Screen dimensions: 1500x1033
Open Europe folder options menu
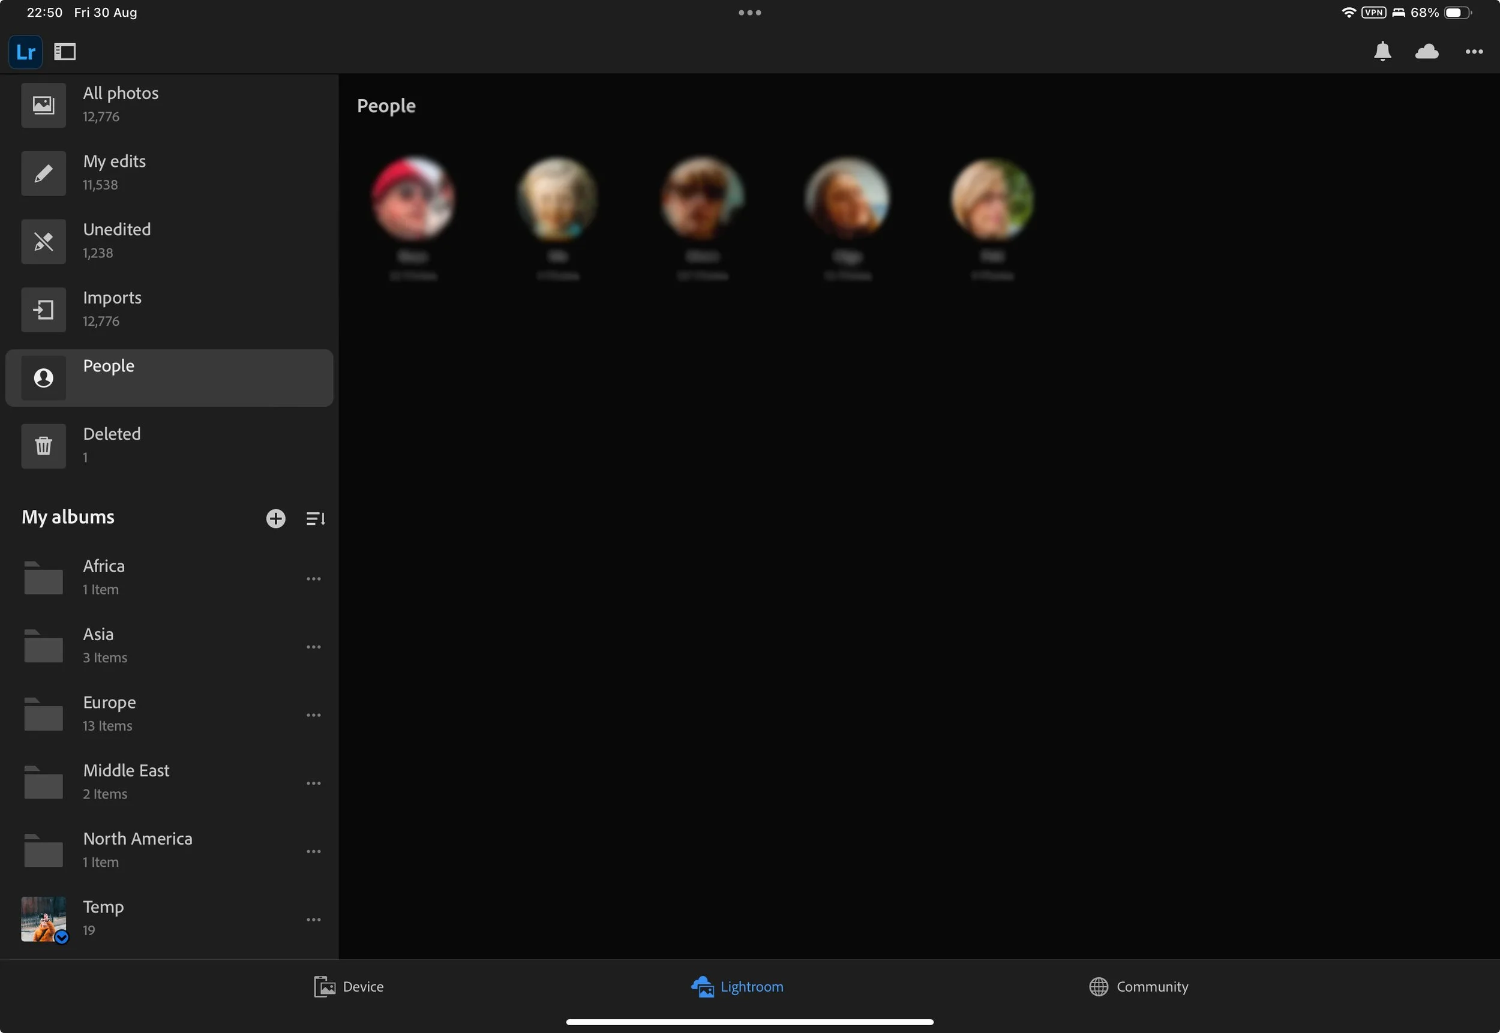pyautogui.click(x=313, y=715)
